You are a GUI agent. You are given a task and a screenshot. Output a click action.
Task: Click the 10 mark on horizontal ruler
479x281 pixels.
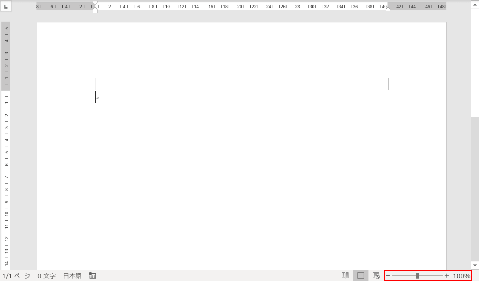click(x=167, y=6)
